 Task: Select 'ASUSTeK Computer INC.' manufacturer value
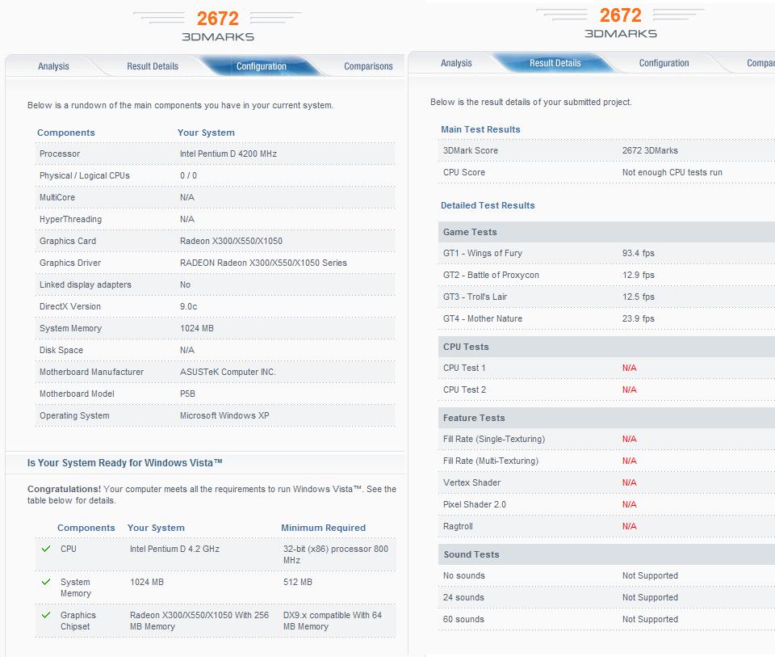228,372
